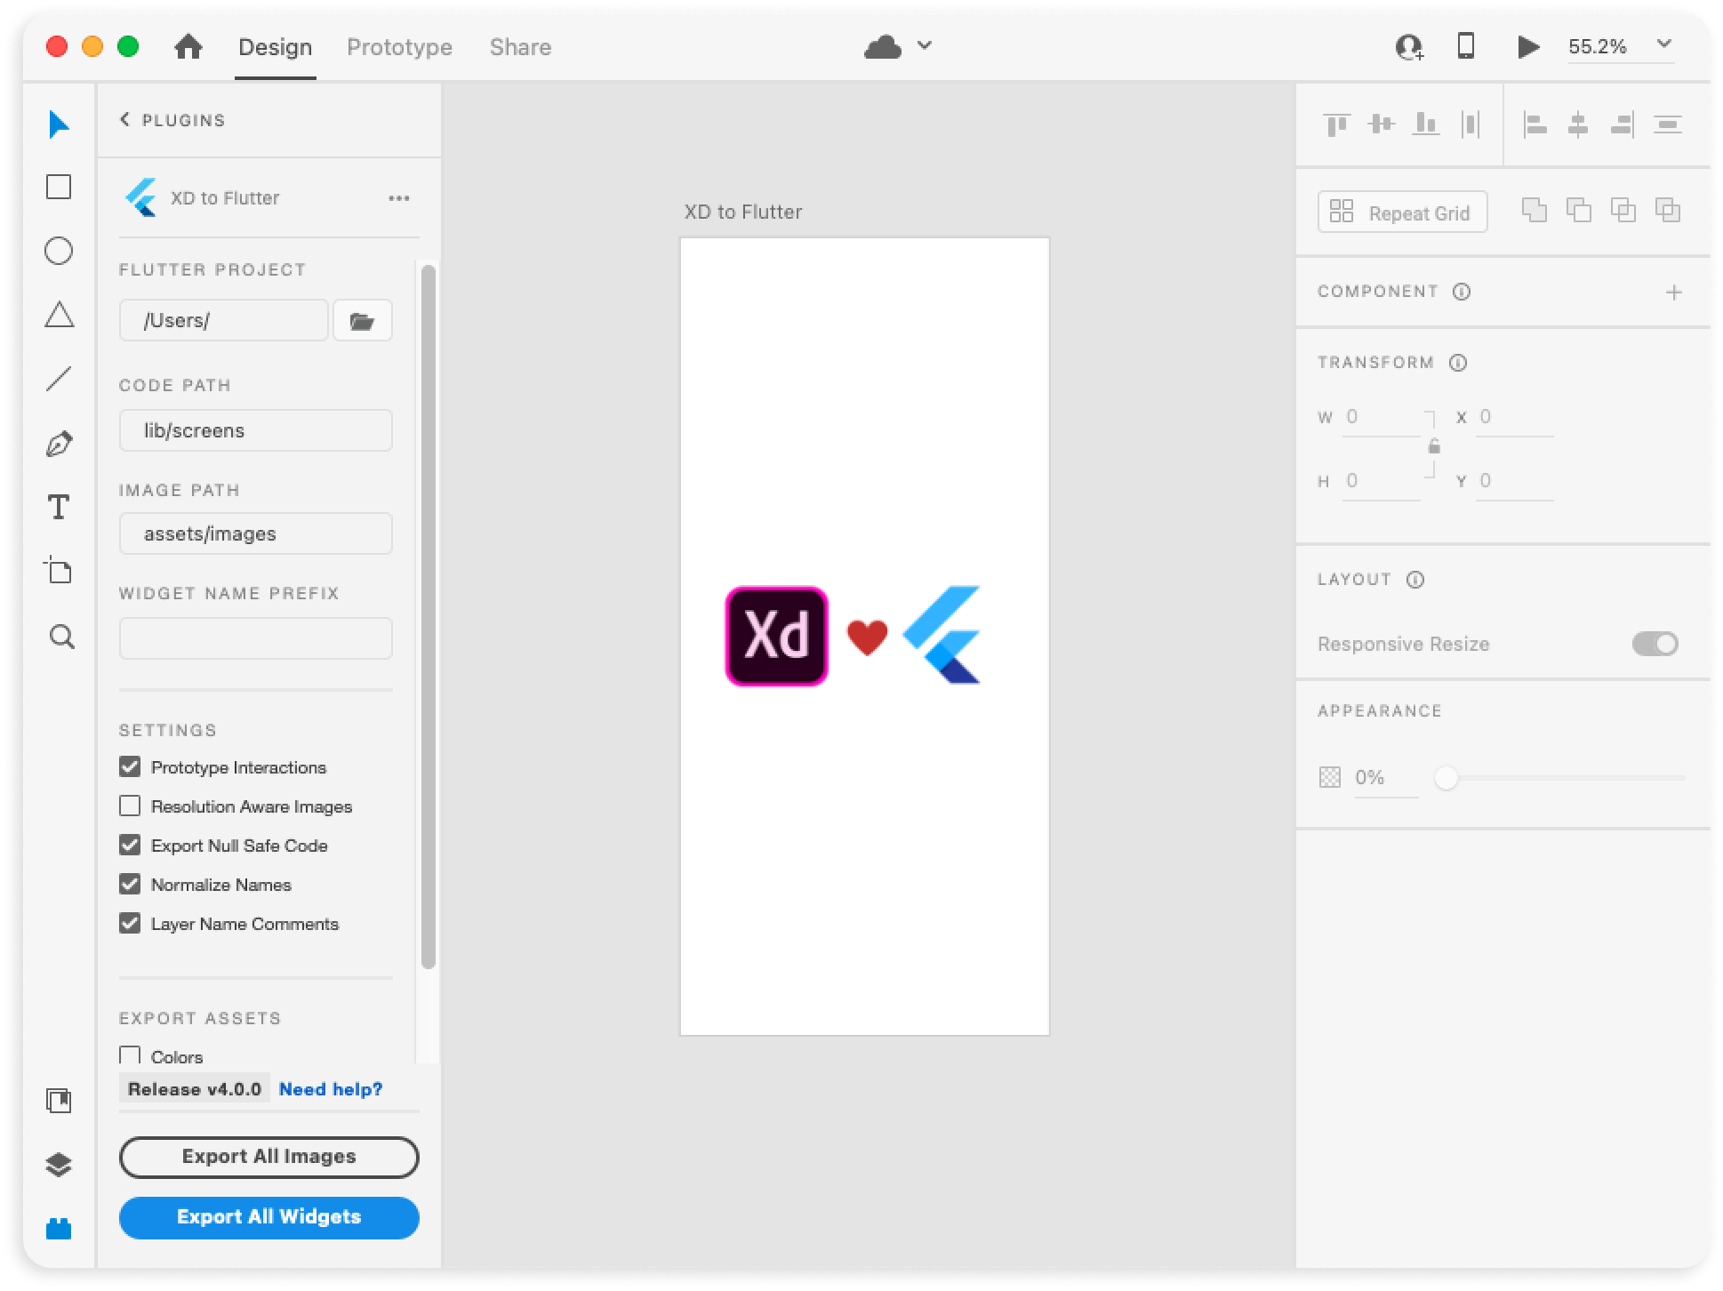Start desktop preview play button
Viewport: 1723px width, 1291px height.
tap(1528, 47)
